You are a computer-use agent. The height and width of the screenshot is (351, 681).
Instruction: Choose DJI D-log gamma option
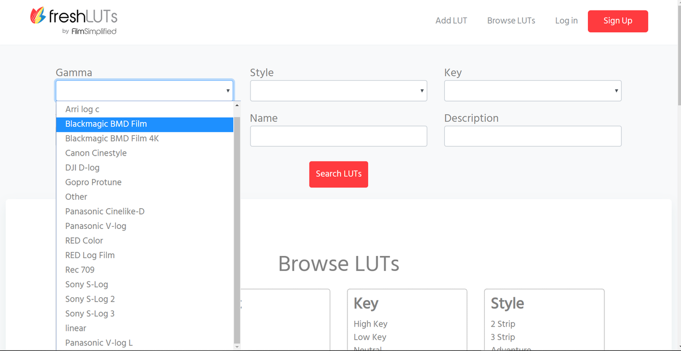[x=145, y=168]
